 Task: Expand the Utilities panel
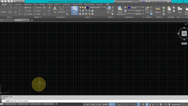[159, 17]
